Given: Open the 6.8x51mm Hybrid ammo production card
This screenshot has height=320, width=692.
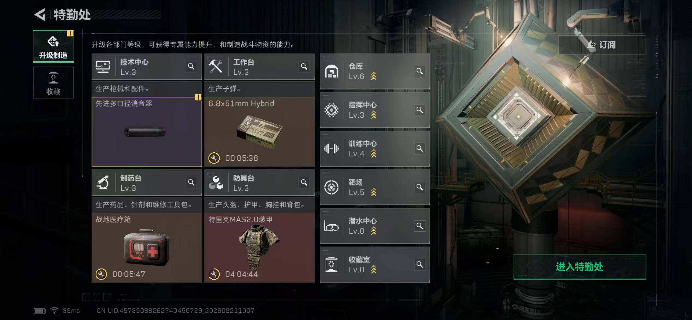Looking at the screenshot, I should (260, 132).
